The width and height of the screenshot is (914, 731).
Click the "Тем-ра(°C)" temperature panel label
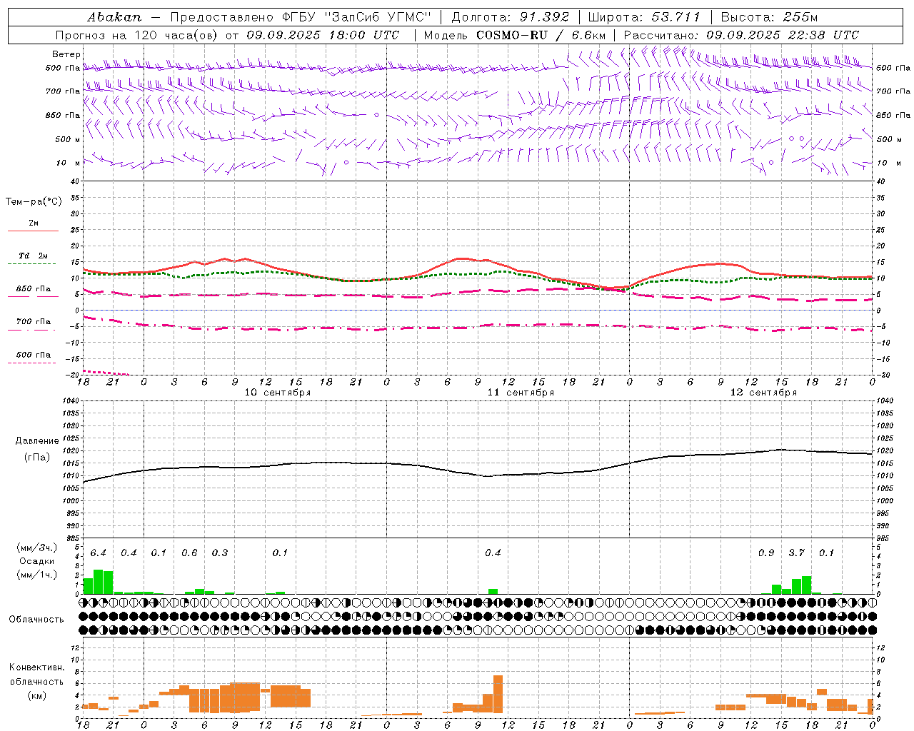34,202
